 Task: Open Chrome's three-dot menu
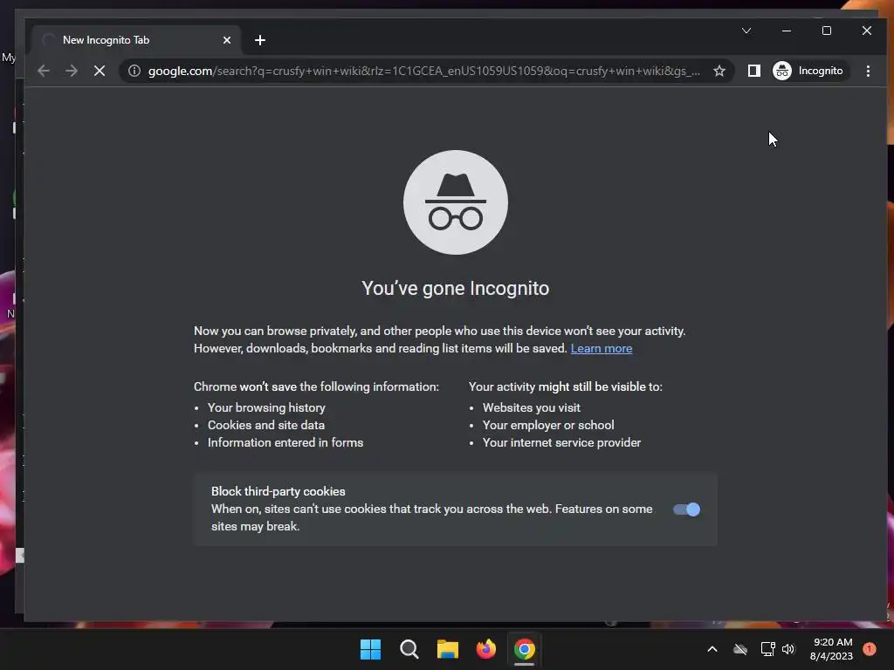pyautogui.click(x=868, y=71)
